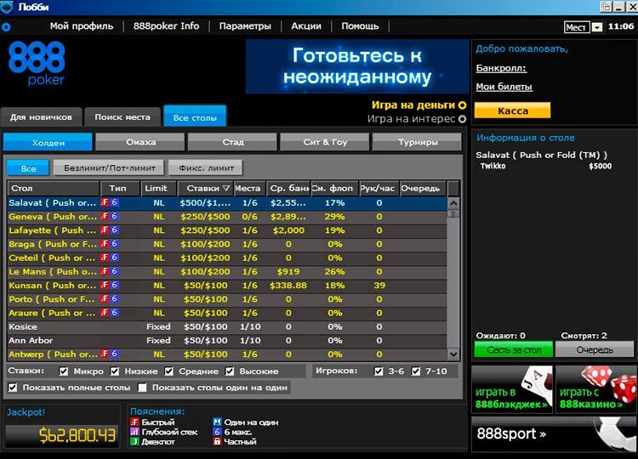Select Игра на деньги radio button

click(462, 105)
